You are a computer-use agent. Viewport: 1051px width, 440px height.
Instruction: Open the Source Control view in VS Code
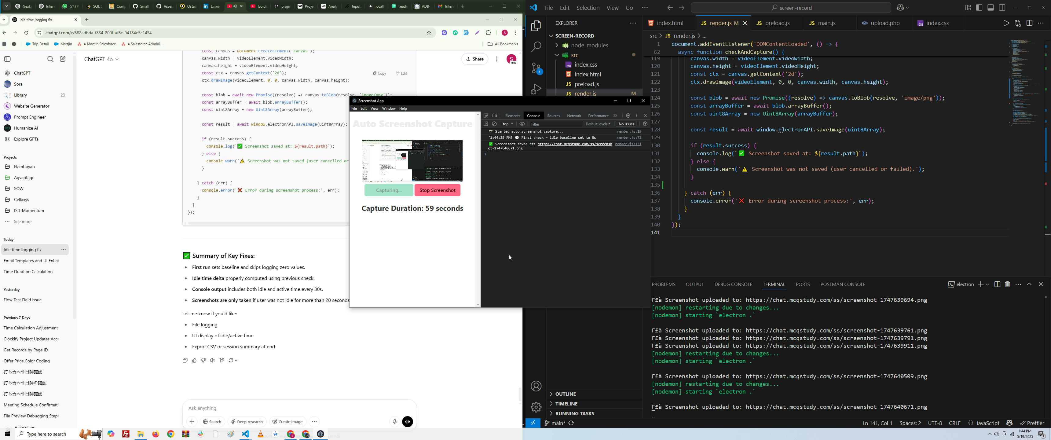[x=536, y=68]
